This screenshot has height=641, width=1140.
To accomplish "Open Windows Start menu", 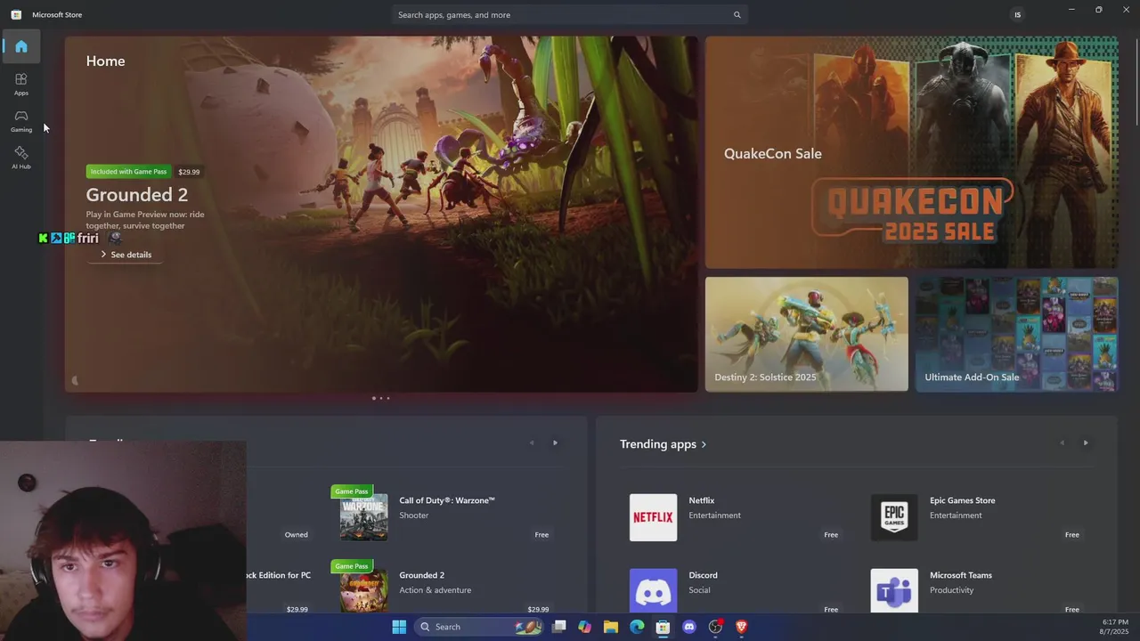I will click(x=399, y=627).
